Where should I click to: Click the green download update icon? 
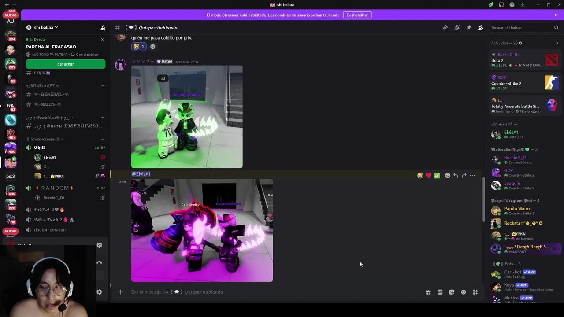click(x=523, y=5)
